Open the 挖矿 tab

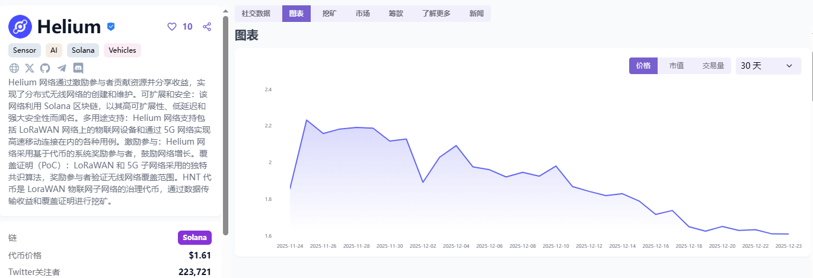coord(329,14)
